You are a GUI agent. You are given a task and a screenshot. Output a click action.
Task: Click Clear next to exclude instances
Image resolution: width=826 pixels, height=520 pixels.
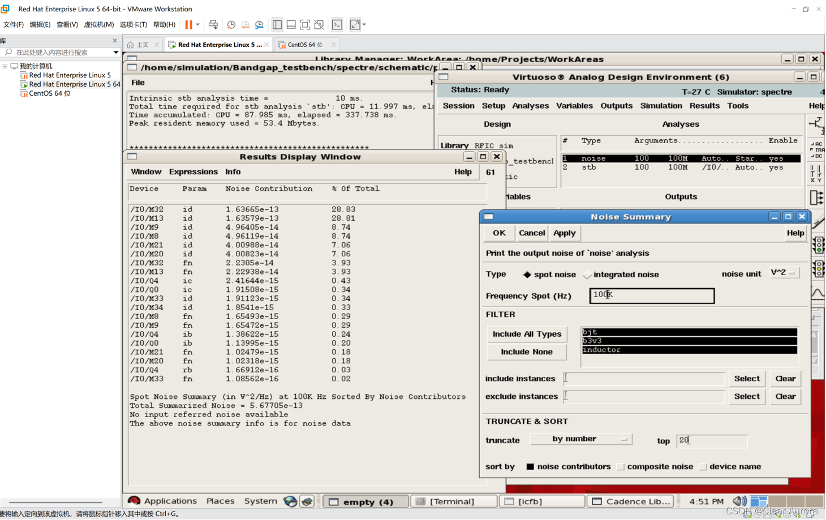[x=785, y=397]
